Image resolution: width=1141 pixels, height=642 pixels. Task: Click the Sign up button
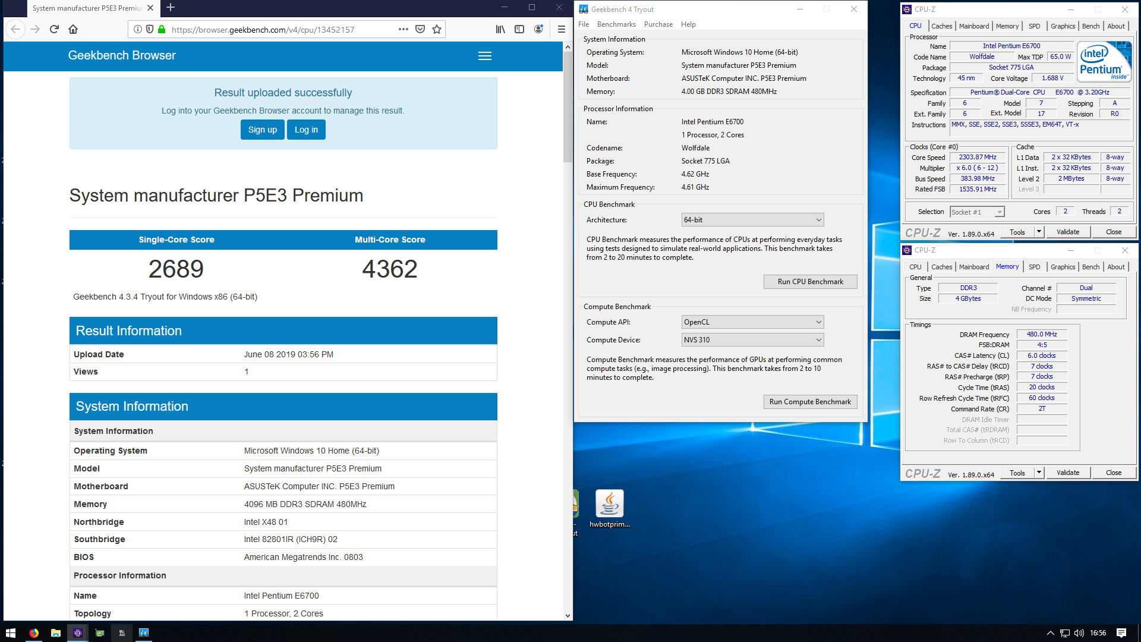263,130
